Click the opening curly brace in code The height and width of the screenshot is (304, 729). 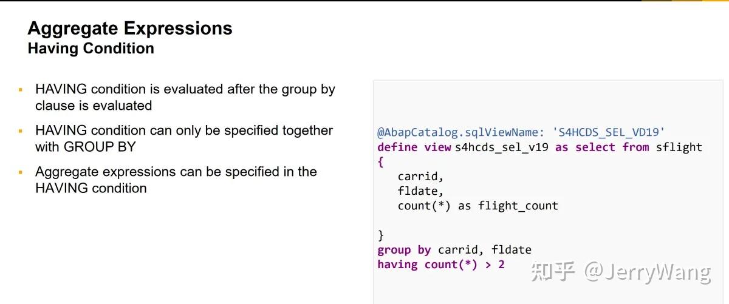tap(381, 161)
